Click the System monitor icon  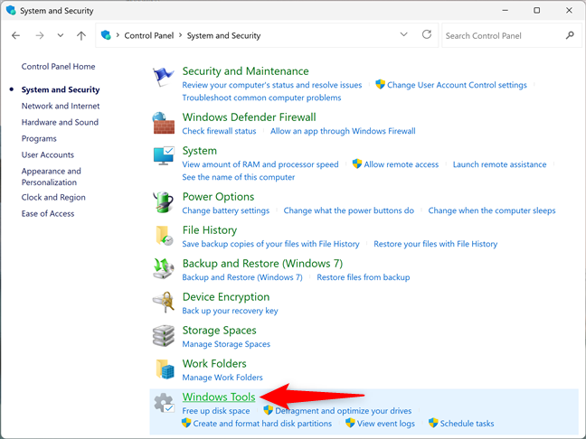click(164, 156)
